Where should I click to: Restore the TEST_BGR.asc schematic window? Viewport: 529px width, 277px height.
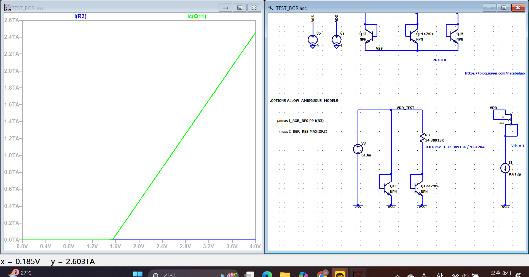[x=504, y=8]
